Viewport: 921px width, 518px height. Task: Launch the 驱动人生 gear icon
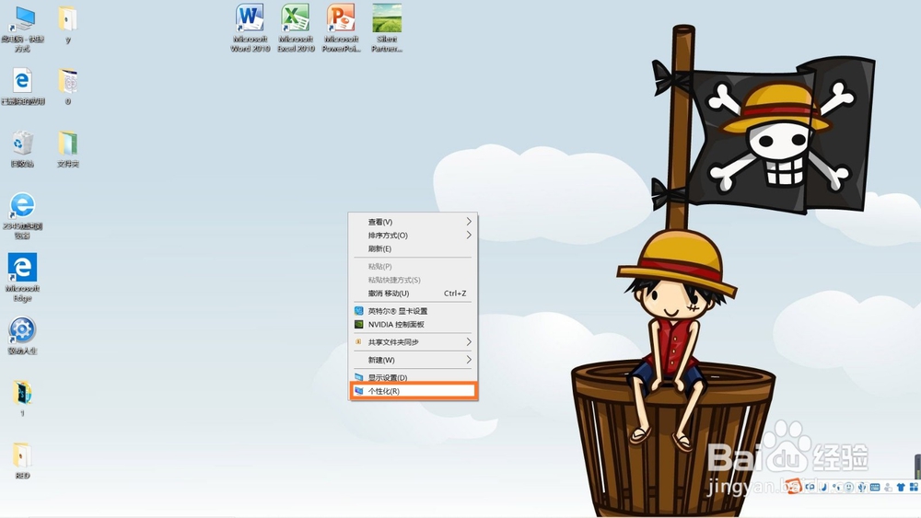22,336
